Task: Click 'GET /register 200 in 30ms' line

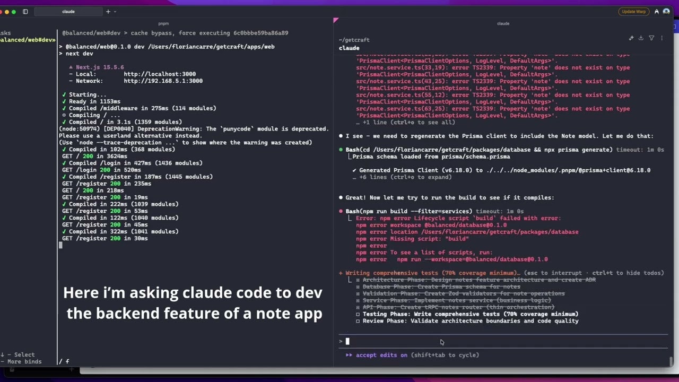Action: pyautogui.click(x=105, y=238)
